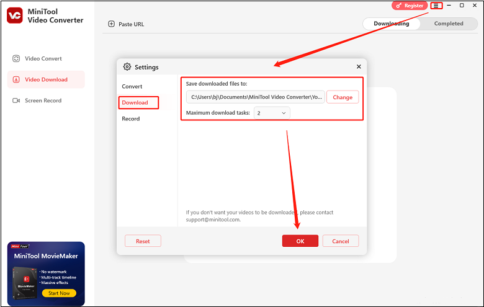Click the Settings gear icon
This screenshot has height=307, width=484.
(x=127, y=66)
